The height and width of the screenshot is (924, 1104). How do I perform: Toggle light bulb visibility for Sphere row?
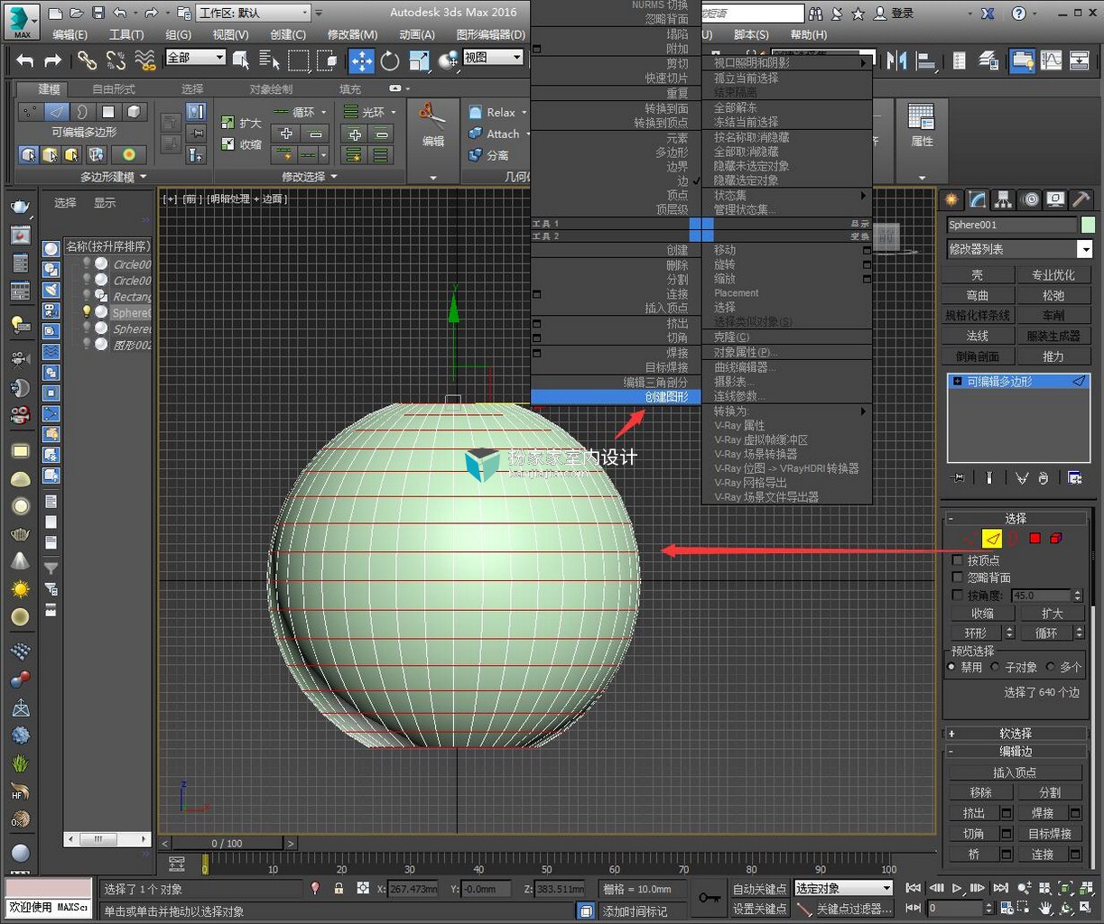[87, 312]
